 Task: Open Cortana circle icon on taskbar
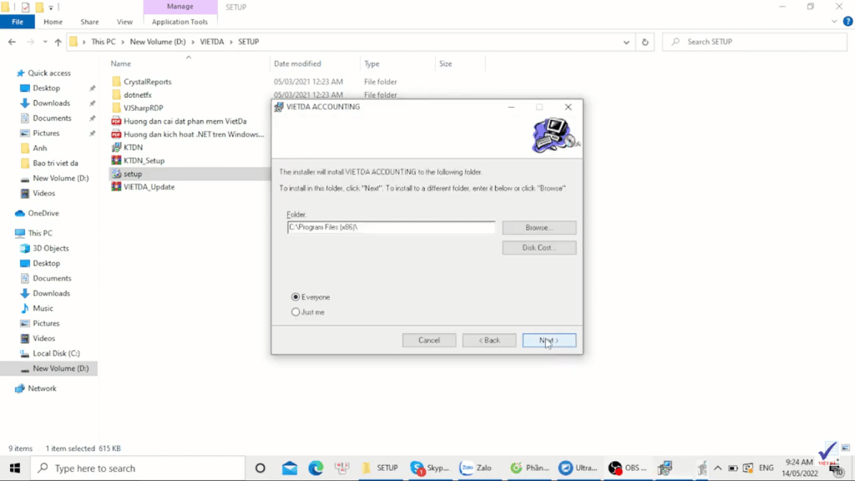pyautogui.click(x=261, y=468)
